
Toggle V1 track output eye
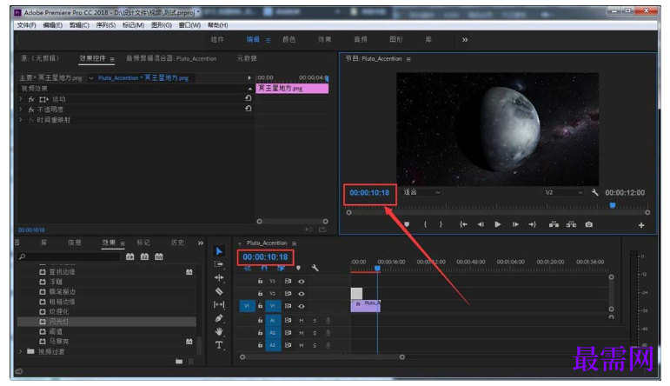[x=302, y=306]
